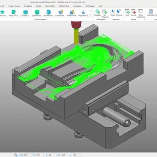
Task: Click the thickness icon in status bar
Action: (x=46, y=155)
